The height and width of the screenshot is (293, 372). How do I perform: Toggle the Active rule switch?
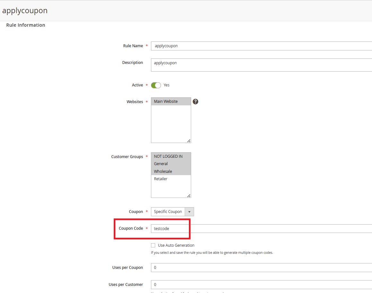point(156,85)
